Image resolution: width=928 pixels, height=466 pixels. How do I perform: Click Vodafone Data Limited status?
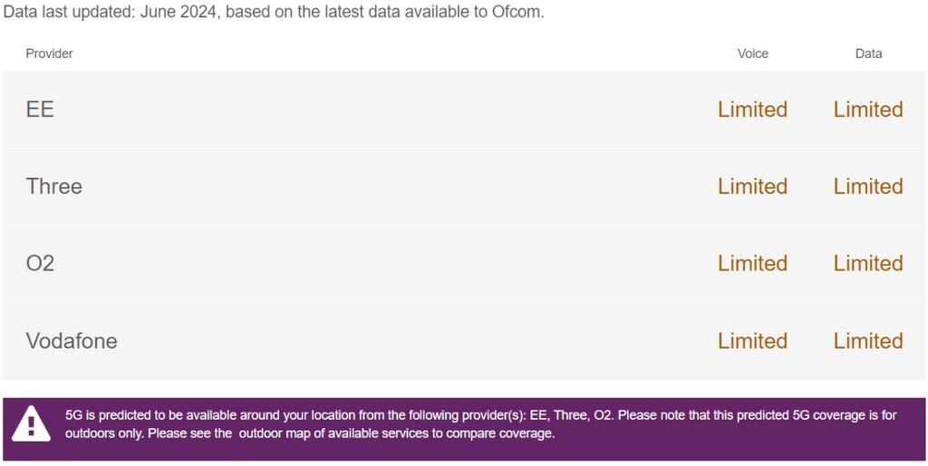point(868,341)
